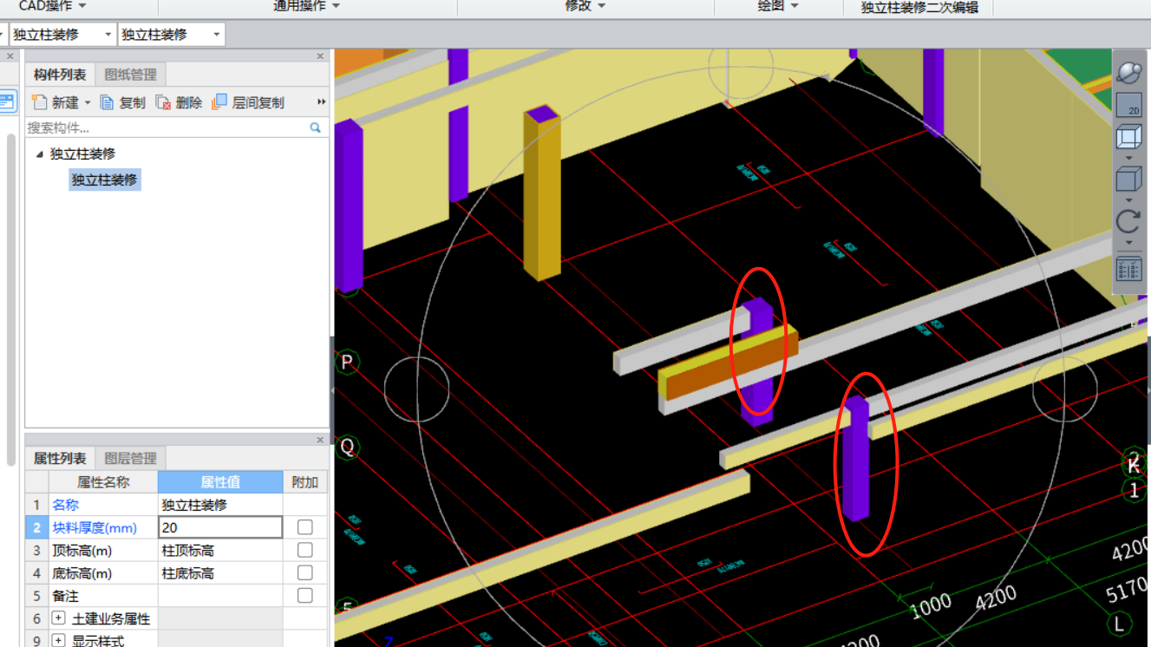
Task: Click the P axis label in the viewport
Action: coord(348,362)
